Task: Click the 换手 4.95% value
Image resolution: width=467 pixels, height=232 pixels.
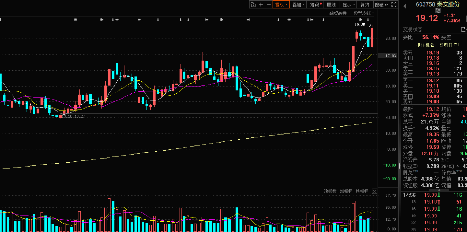Action: click(432, 128)
